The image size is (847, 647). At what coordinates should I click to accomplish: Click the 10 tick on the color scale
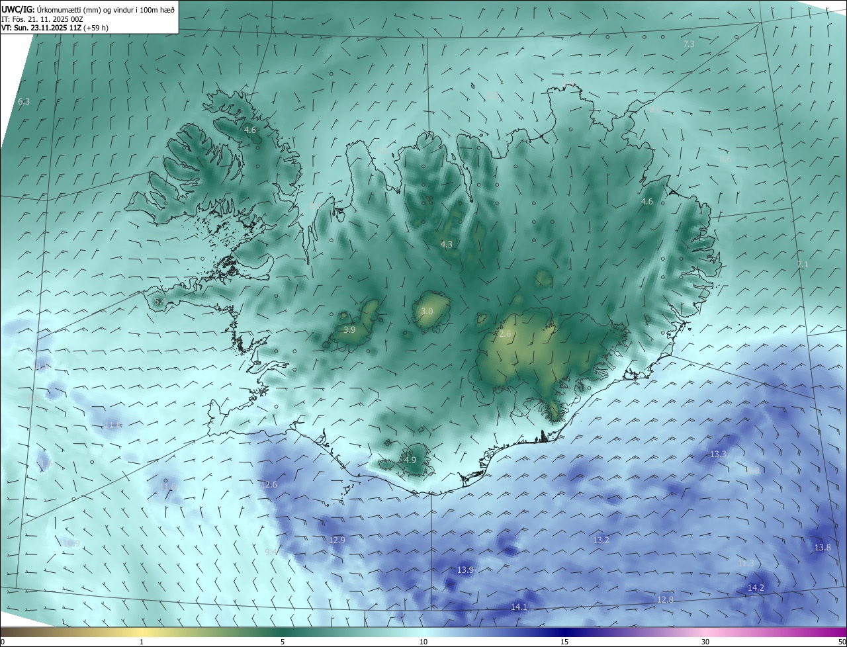pyautogui.click(x=423, y=642)
